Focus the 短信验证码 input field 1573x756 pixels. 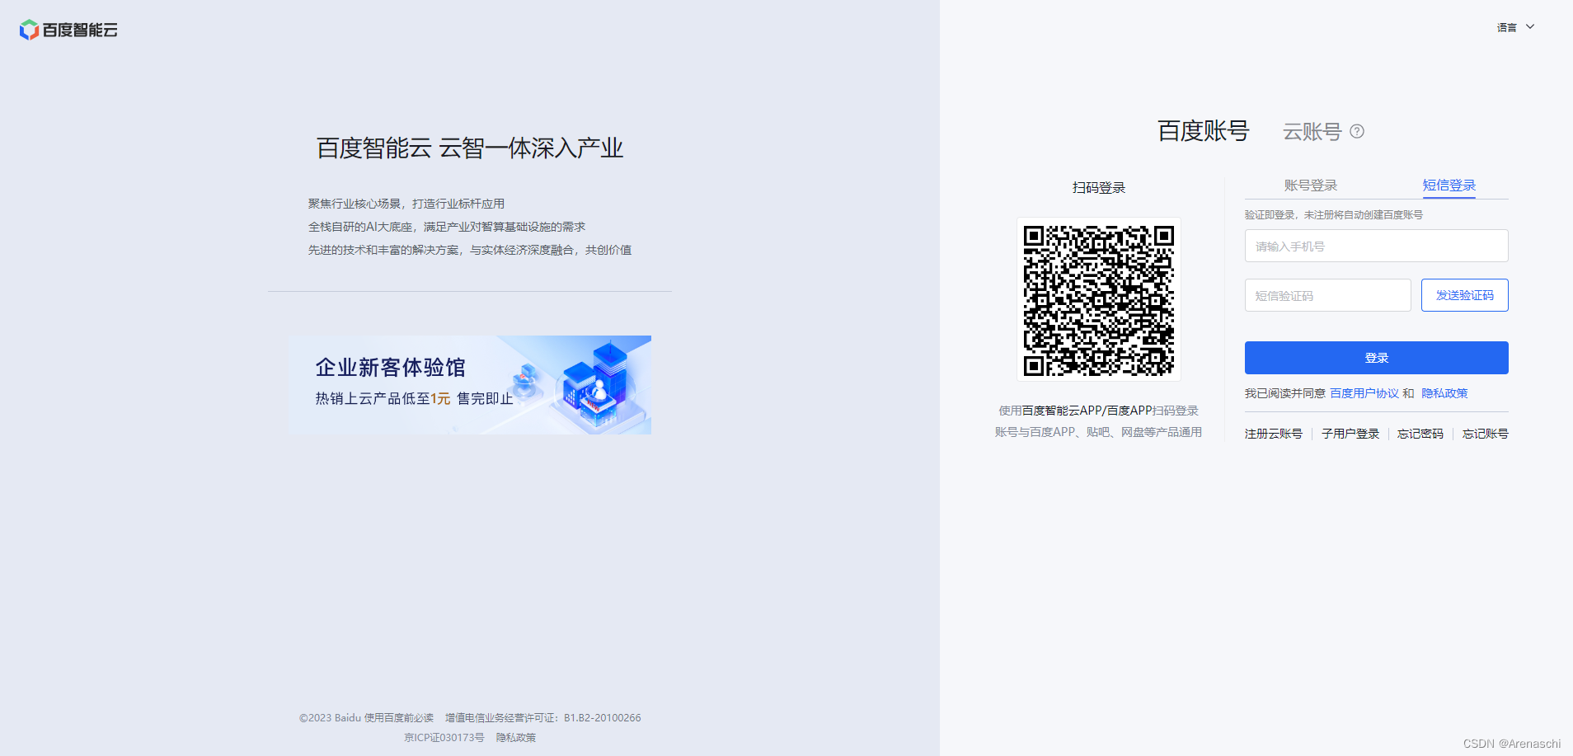coord(1327,295)
